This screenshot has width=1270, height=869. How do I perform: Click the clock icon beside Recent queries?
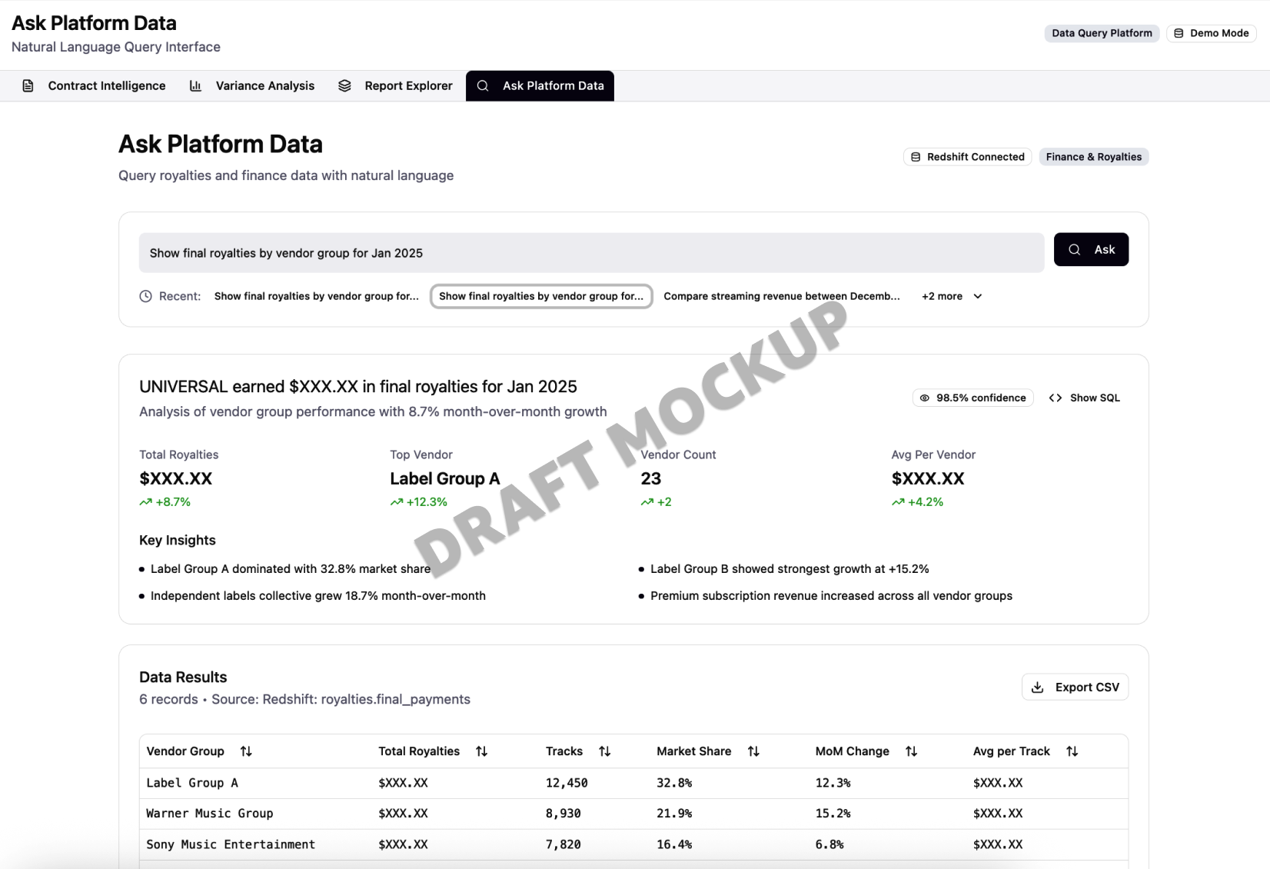click(146, 296)
